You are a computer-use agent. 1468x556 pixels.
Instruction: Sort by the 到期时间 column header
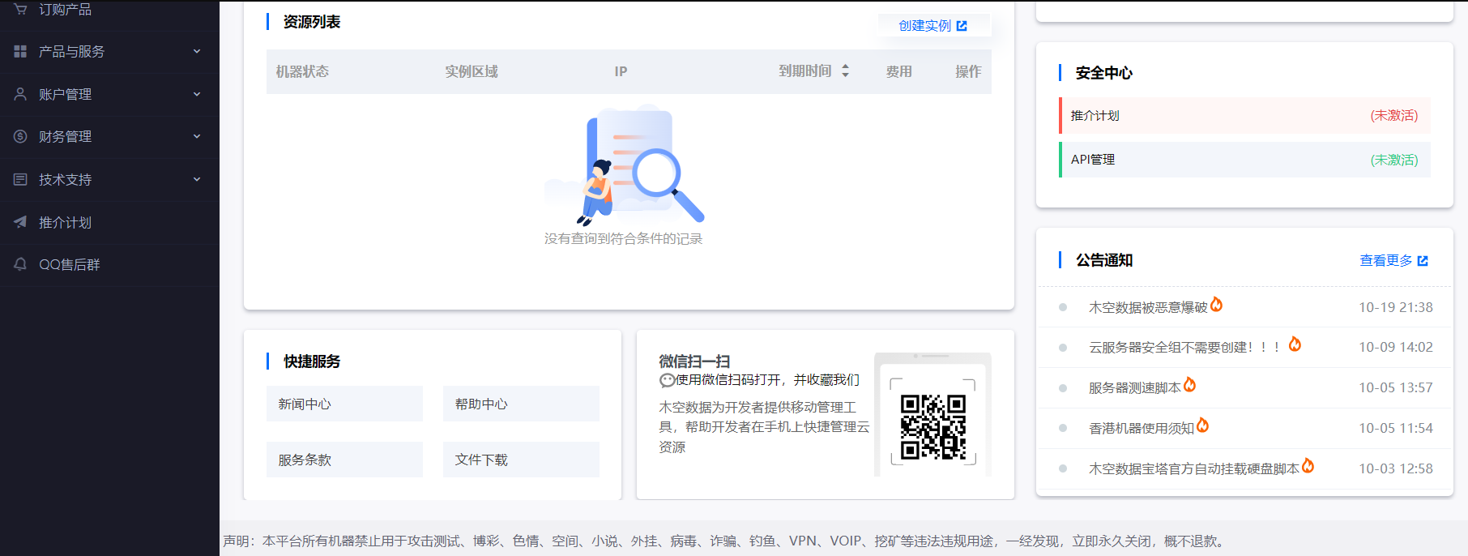805,71
